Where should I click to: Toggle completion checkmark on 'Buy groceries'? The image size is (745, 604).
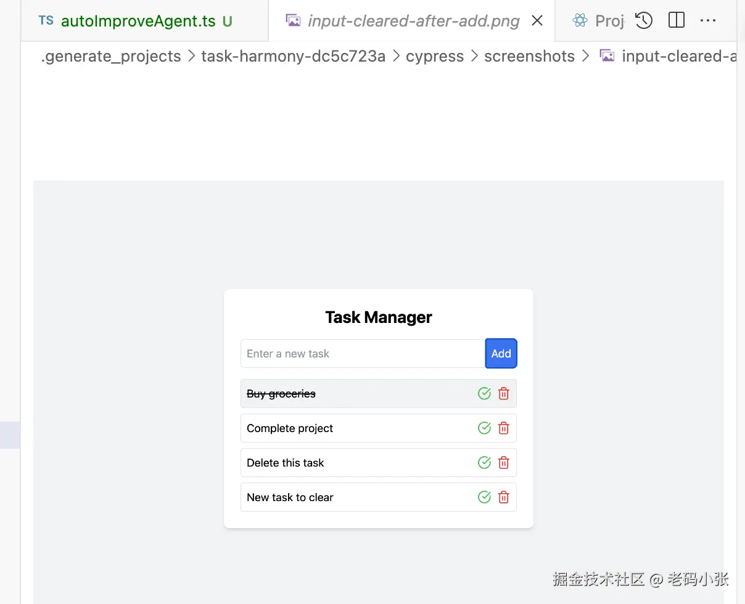(484, 393)
